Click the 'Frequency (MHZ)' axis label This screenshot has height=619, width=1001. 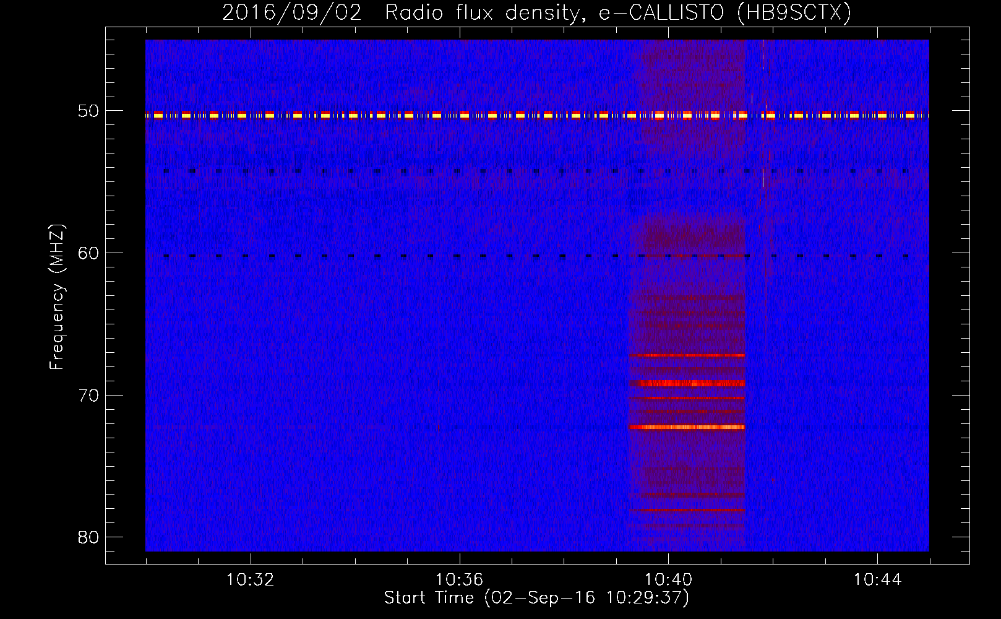click(x=56, y=297)
